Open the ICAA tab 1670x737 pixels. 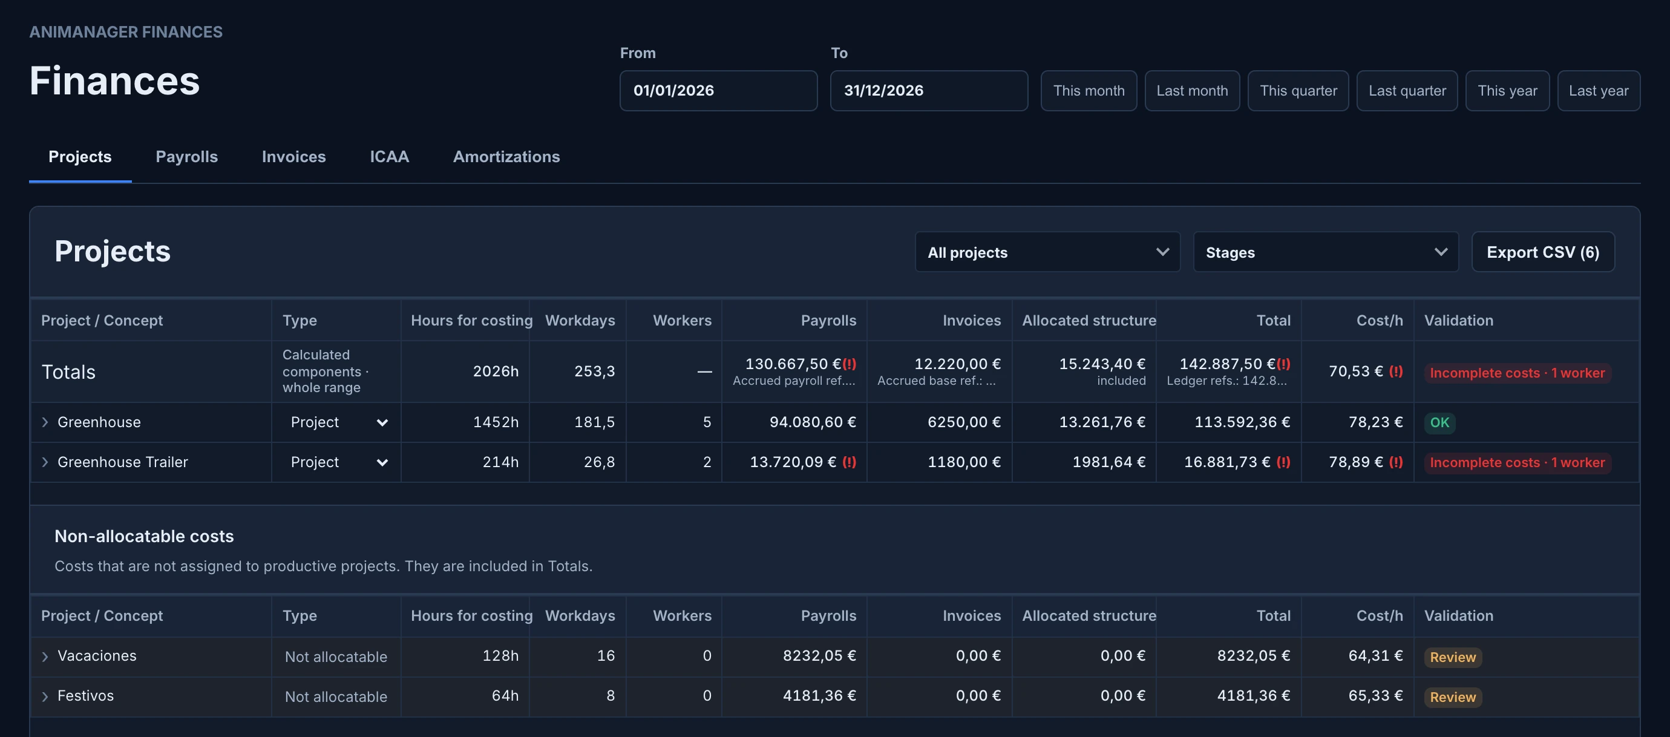coord(389,157)
